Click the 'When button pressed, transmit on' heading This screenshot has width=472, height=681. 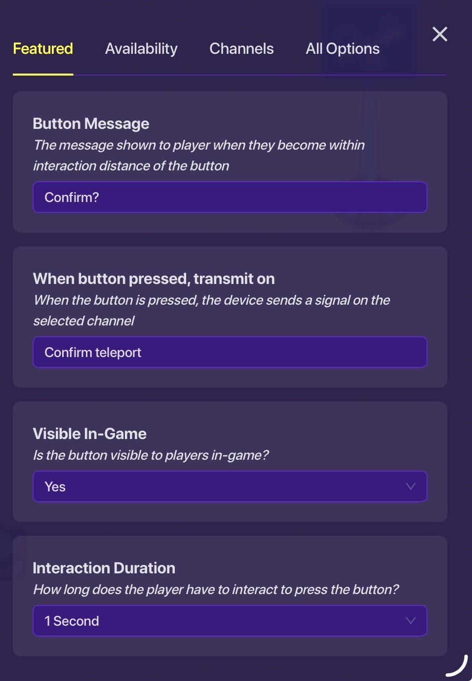pyautogui.click(x=154, y=279)
